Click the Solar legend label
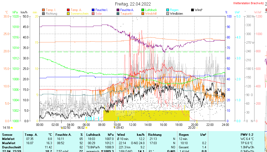The image size is (267, 152). (x=99, y=14)
